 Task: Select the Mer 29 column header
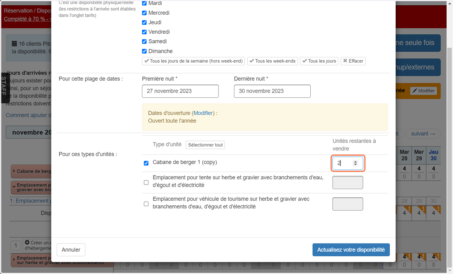(419, 155)
